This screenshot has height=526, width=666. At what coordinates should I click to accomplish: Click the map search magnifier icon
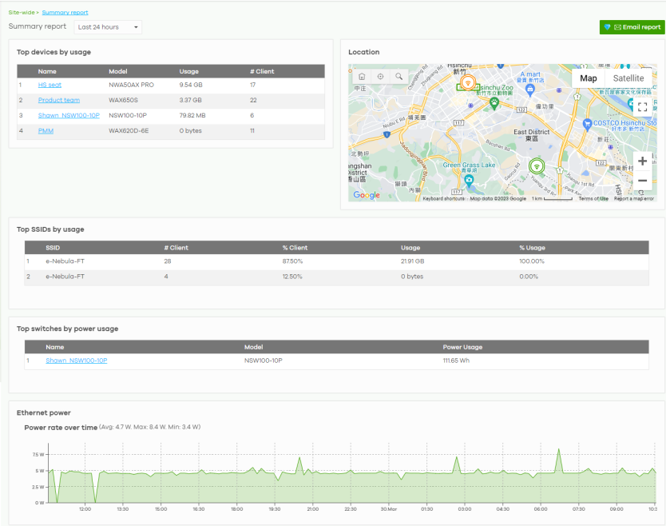(x=398, y=77)
